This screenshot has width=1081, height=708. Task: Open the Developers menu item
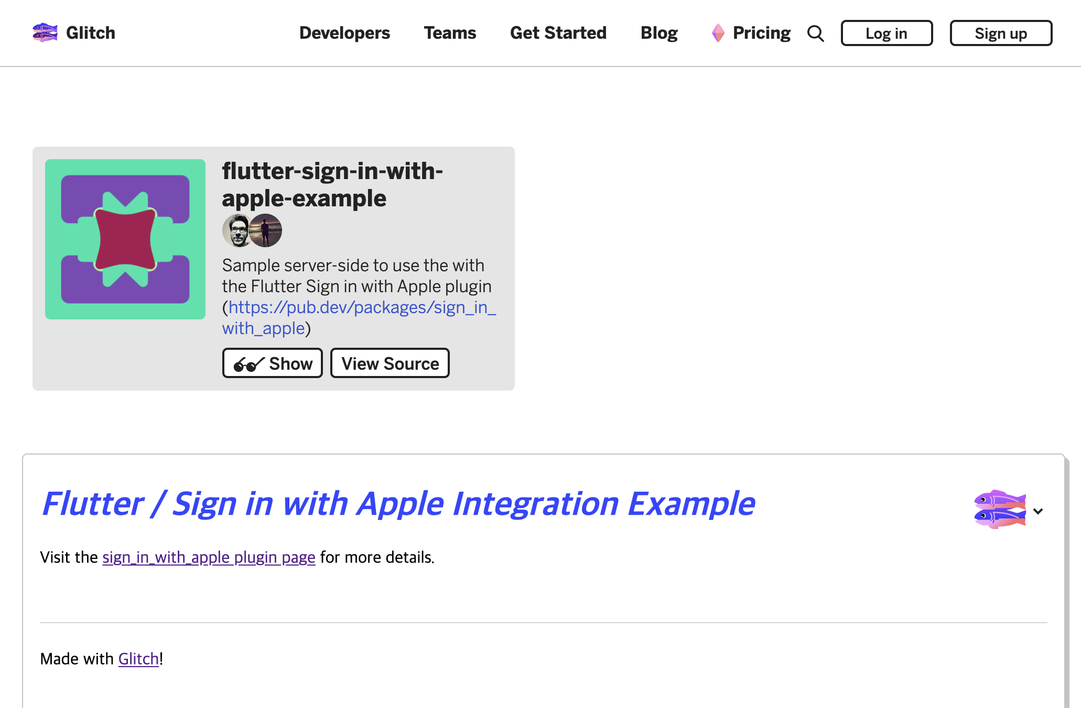click(344, 33)
